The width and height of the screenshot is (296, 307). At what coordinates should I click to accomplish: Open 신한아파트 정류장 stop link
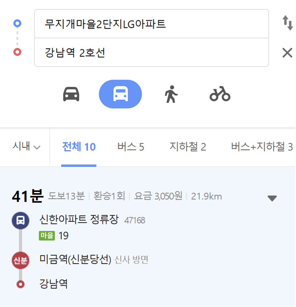79,220
